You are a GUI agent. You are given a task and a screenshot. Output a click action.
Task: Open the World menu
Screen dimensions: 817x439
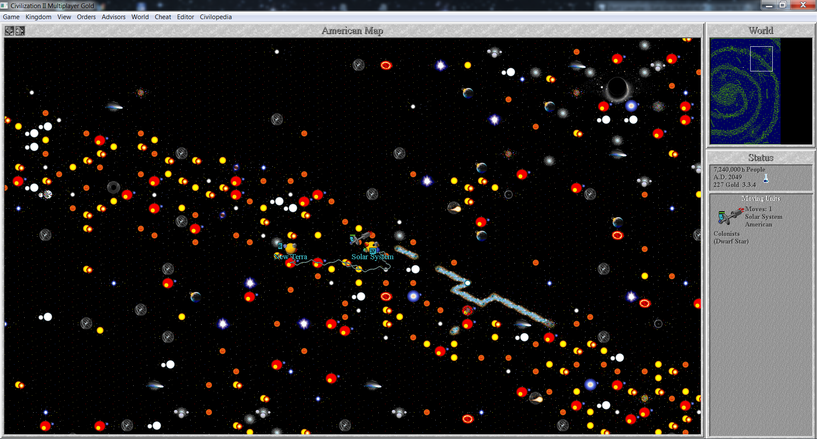click(140, 17)
